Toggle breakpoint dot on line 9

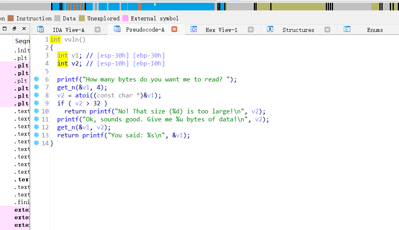36,103
